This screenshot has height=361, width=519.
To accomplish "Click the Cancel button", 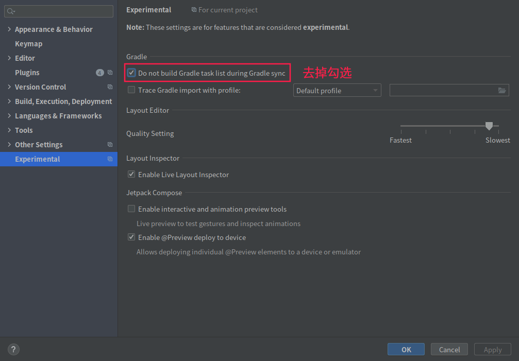I will click(x=449, y=350).
